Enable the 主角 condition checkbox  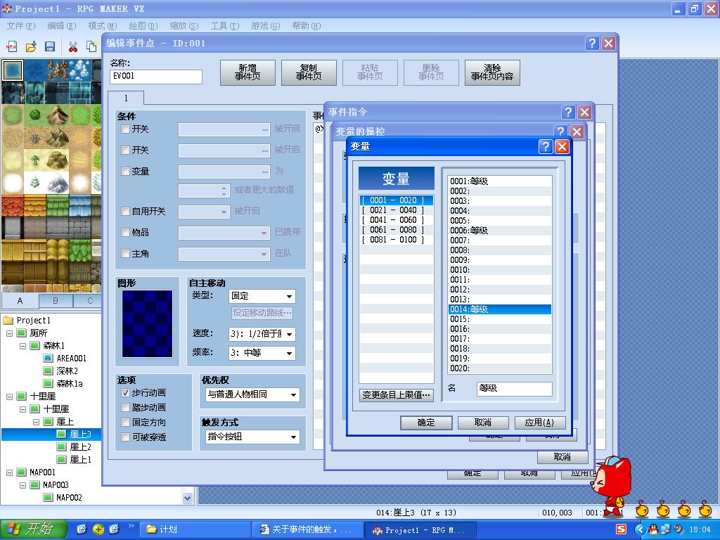coord(125,253)
